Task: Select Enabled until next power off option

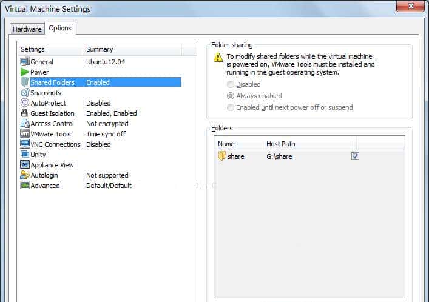Action: (x=231, y=107)
